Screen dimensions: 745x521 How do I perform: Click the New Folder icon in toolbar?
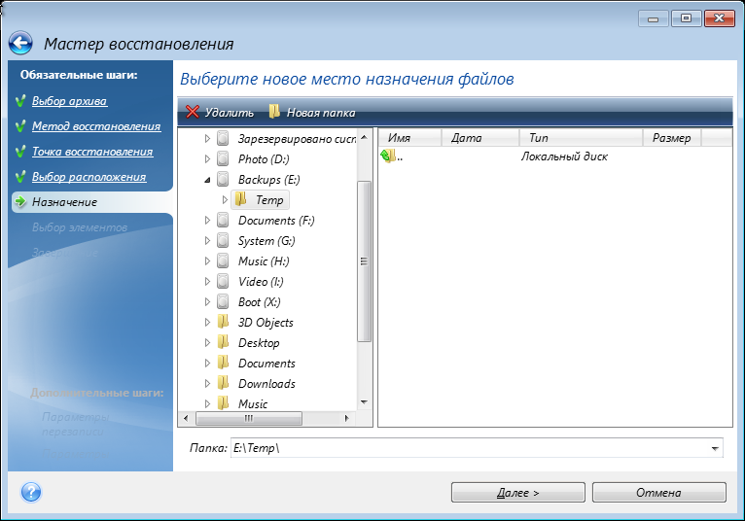click(x=275, y=112)
